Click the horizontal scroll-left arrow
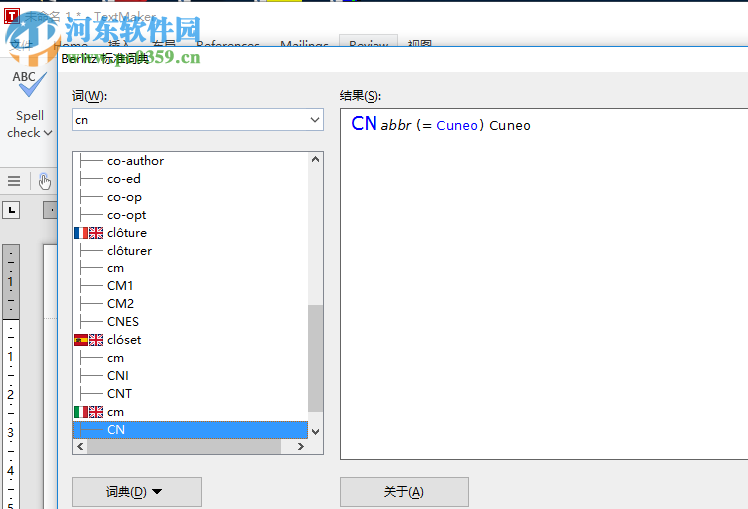This screenshot has width=748, height=509. [x=80, y=446]
